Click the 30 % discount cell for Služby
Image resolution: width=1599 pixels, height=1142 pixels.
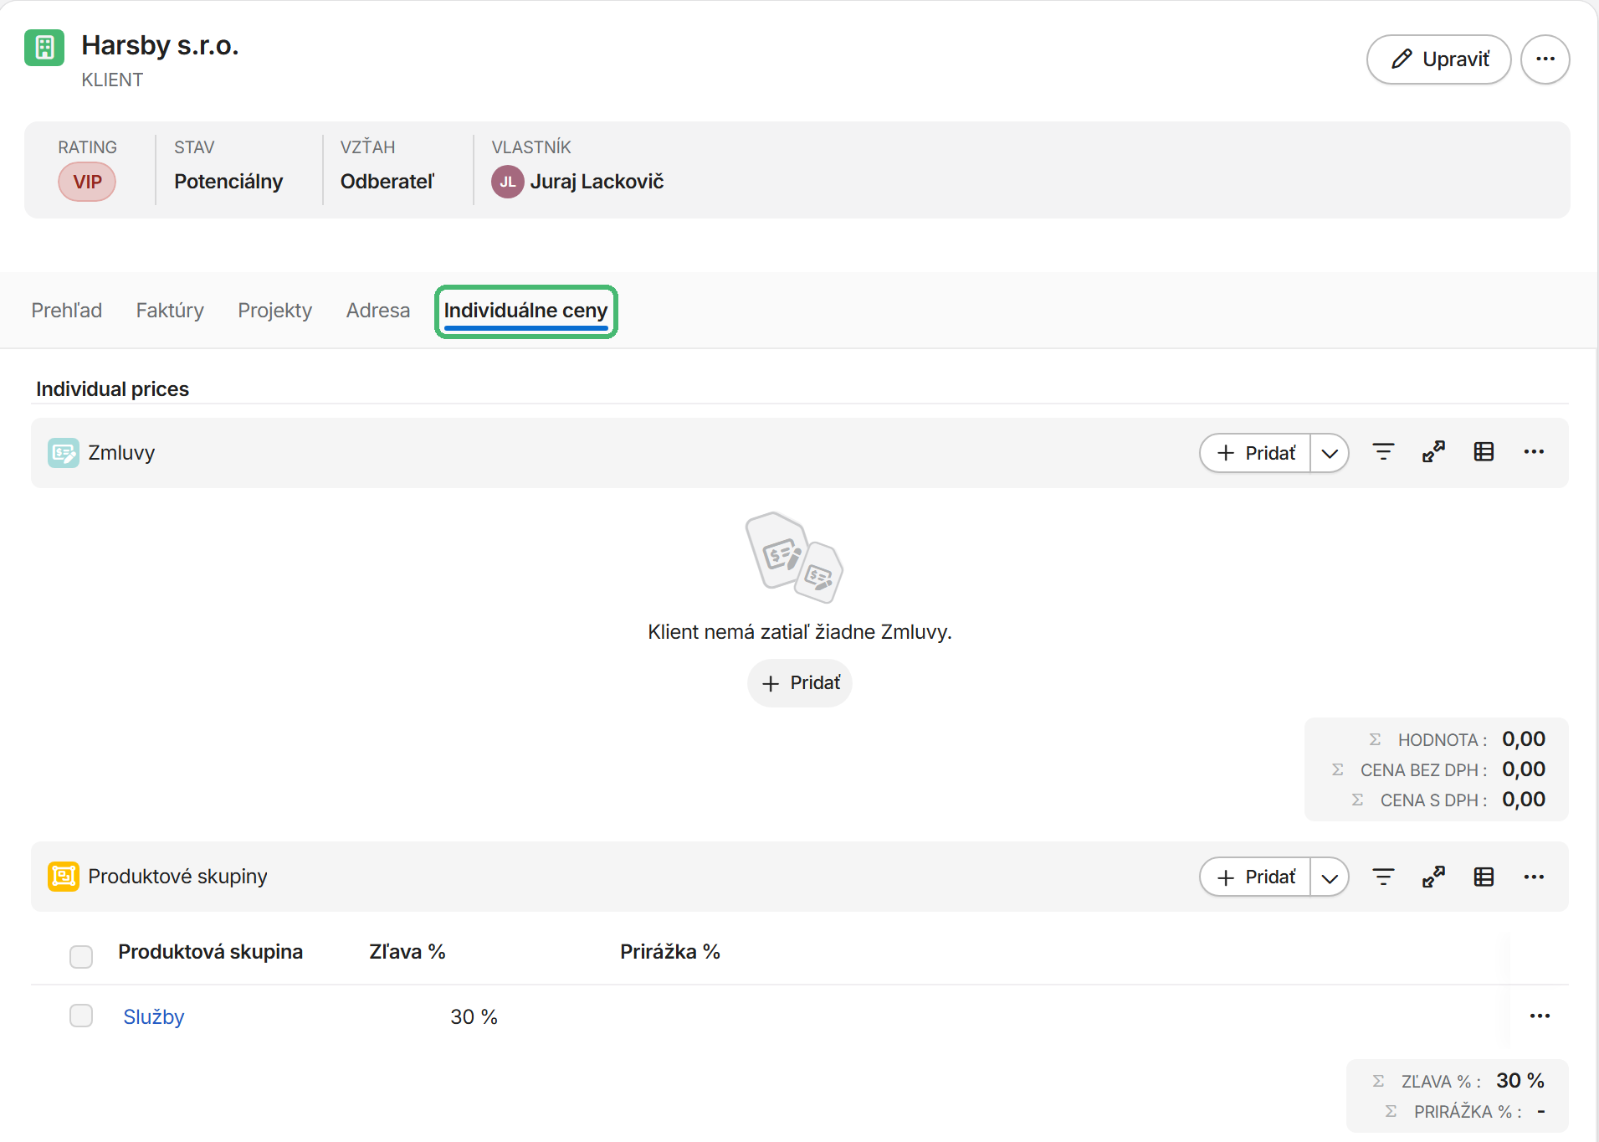tap(474, 1016)
